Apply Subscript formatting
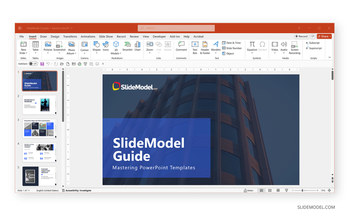Viewport: 349px width, 216px height. 313,43
